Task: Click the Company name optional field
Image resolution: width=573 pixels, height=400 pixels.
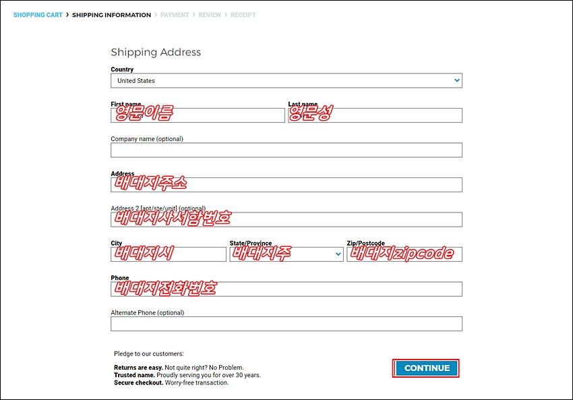Action: coord(286,150)
